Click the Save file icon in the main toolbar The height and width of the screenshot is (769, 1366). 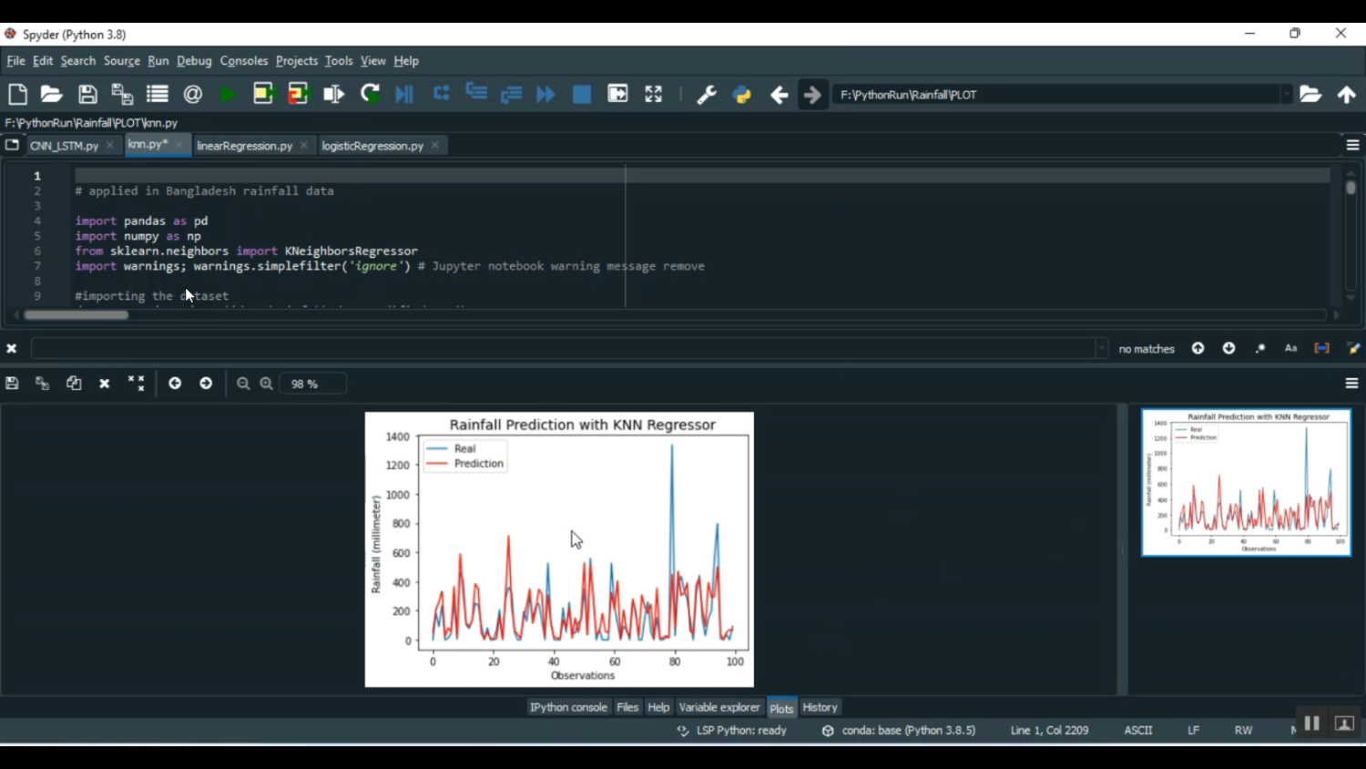87,95
